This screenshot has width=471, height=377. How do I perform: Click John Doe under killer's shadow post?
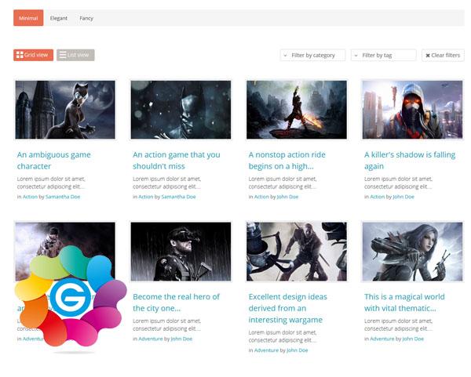(403, 197)
